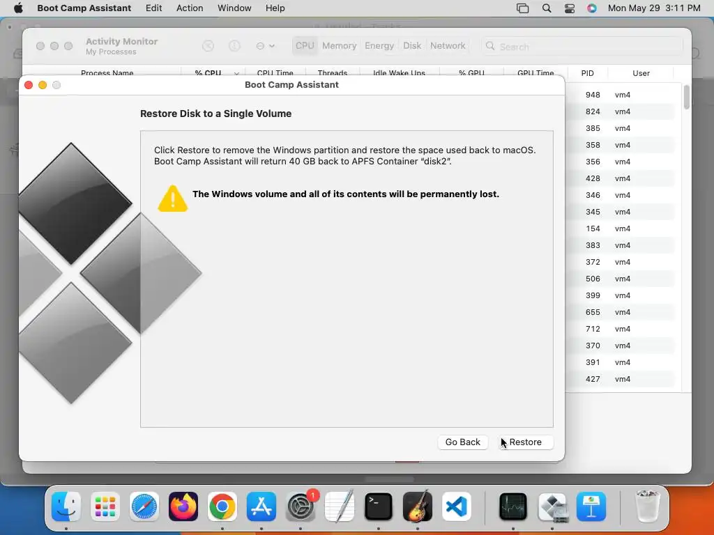This screenshot has height=535, width=714.
Task: Open App Store from the Dock
Action: click(261, 506)
